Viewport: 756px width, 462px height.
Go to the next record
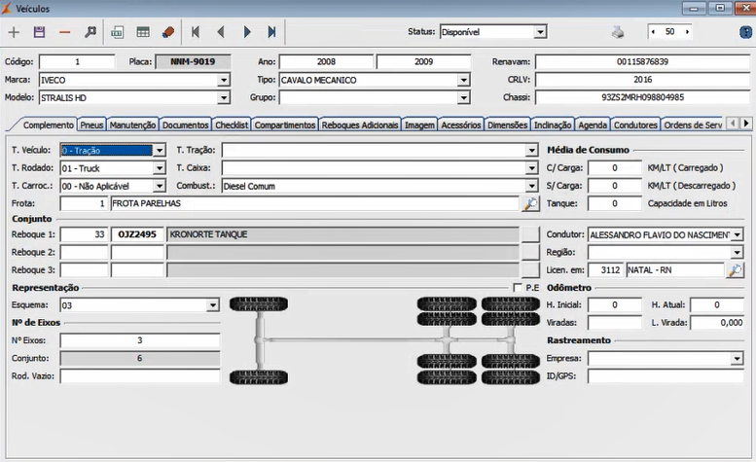[247, 32]
